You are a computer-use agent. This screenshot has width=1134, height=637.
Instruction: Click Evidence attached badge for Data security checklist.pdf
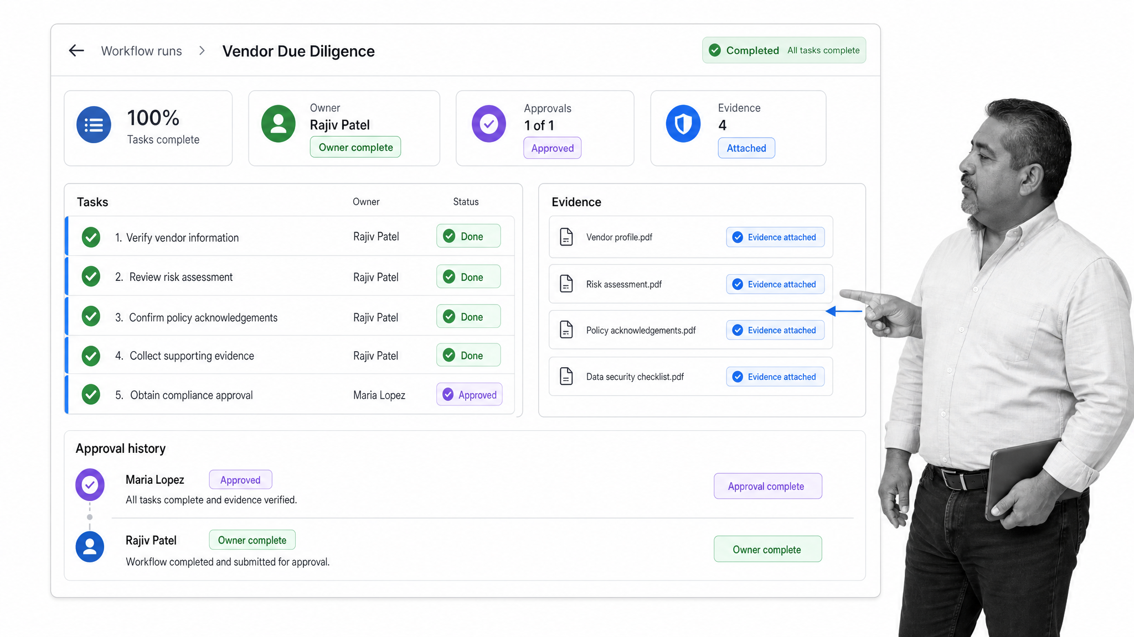[775, 377]
